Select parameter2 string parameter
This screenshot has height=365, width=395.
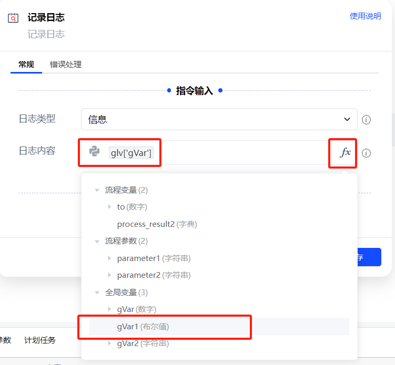[x=154, y=275]
